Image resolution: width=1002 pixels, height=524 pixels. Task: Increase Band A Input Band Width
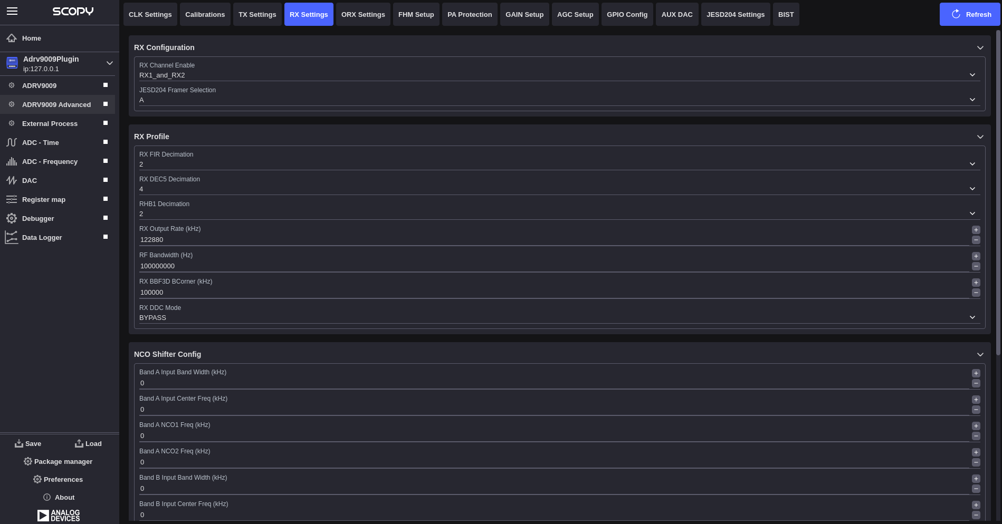tap(976, 373)
